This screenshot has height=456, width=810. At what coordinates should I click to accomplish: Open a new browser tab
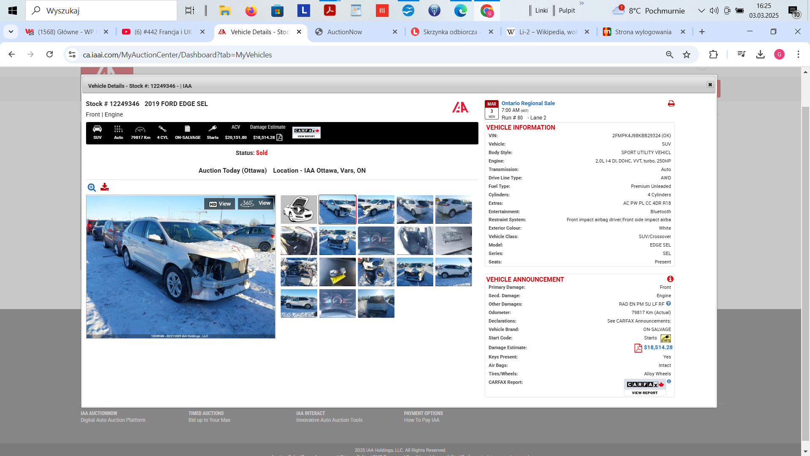(x=702, y=32)
